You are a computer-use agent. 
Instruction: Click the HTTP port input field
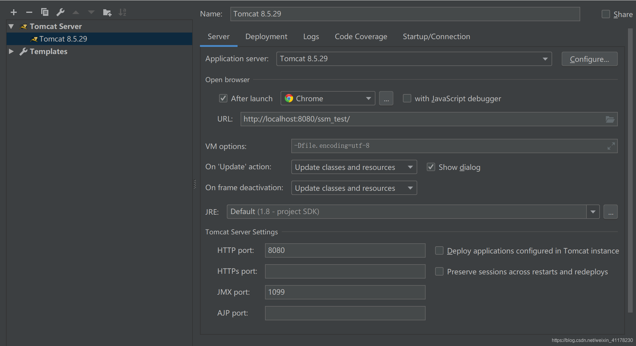(345, 250)
